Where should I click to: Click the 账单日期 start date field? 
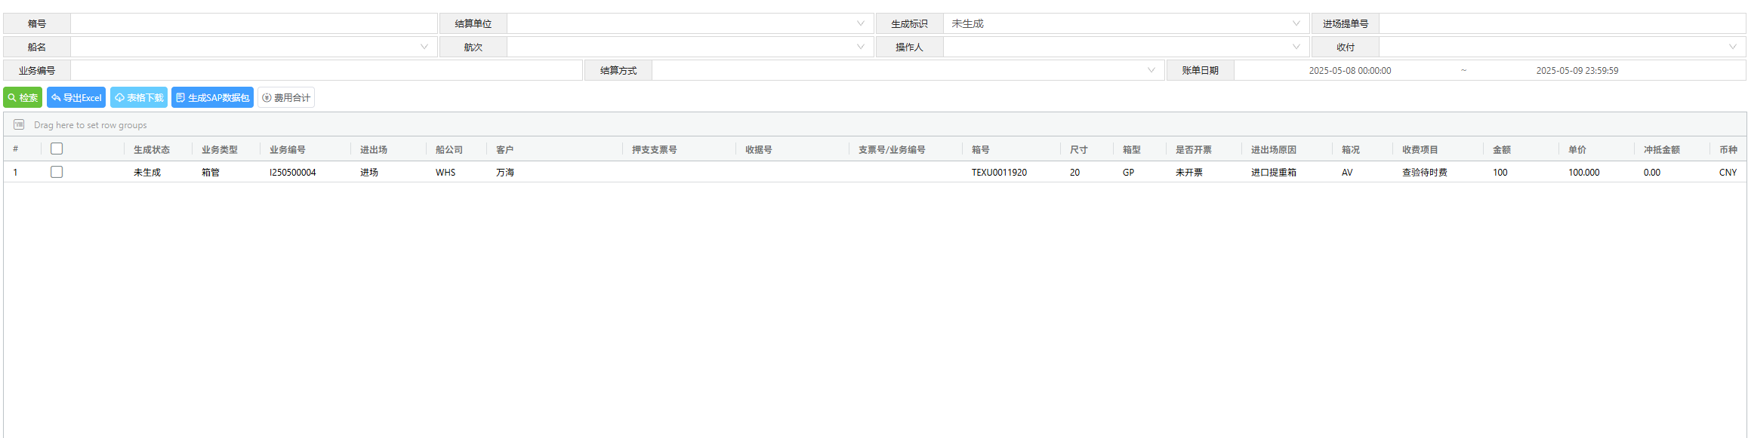1349,70
